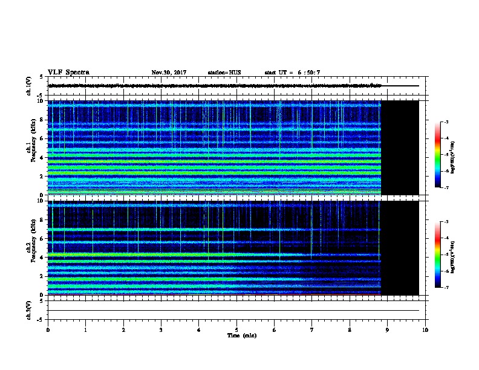Screen dimensions: 479x370
Task: Click the "station=HUS" label
Action: [x=224, y=73]
